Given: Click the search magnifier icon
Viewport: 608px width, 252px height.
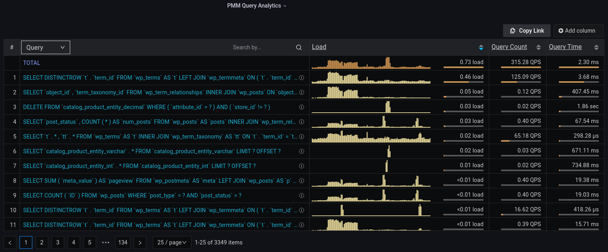Looking at the screenshot, I should pos(298,47).
